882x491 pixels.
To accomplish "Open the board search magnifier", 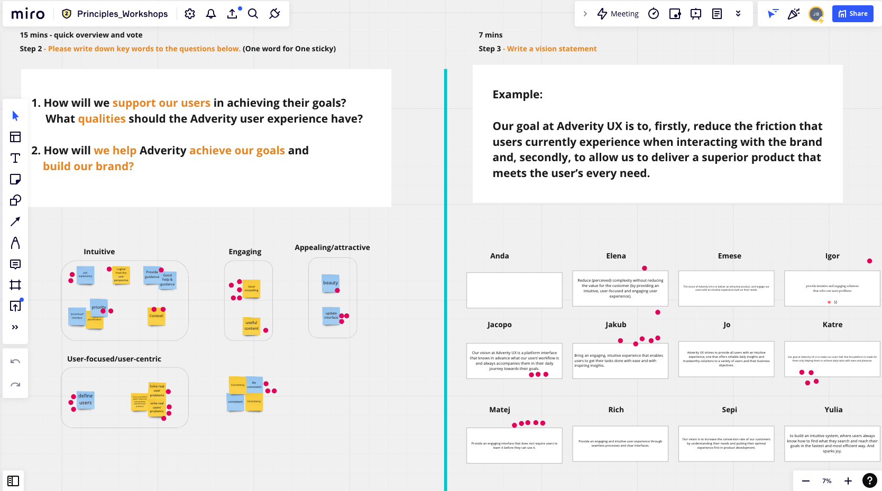I will click(x=253, y=14).
